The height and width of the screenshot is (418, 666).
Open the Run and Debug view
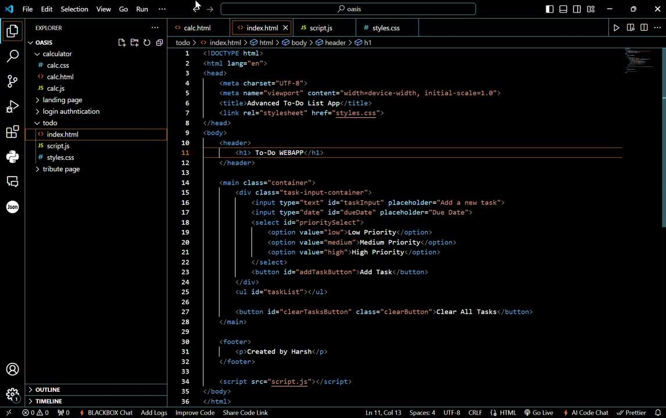(x=12, y=107)
